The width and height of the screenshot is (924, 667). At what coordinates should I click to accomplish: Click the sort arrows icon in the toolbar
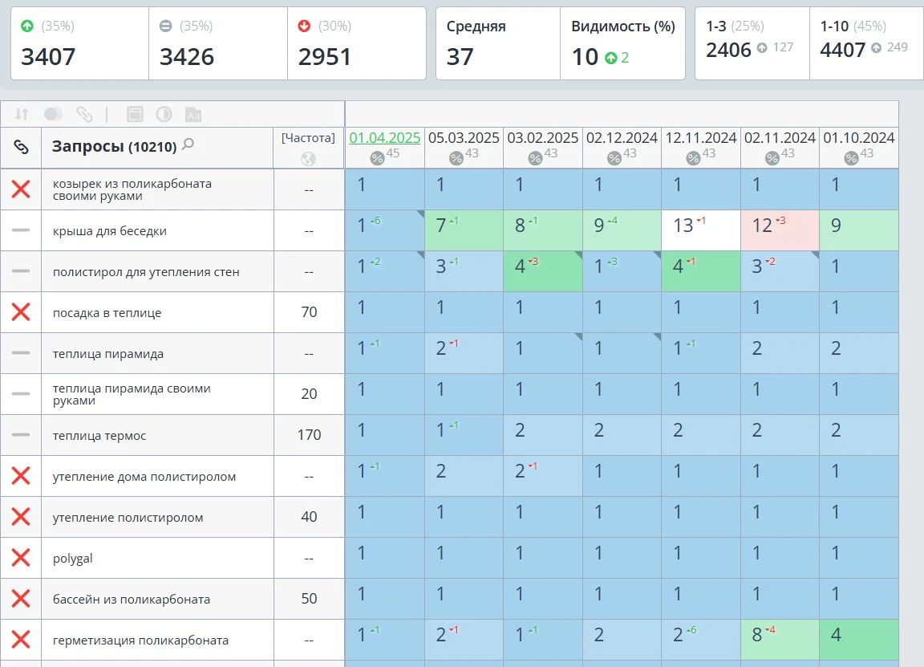click(22, 114)
